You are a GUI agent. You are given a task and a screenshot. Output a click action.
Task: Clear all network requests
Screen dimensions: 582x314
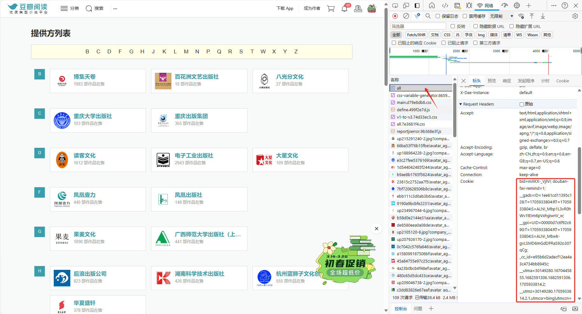[x=406, y=16]
